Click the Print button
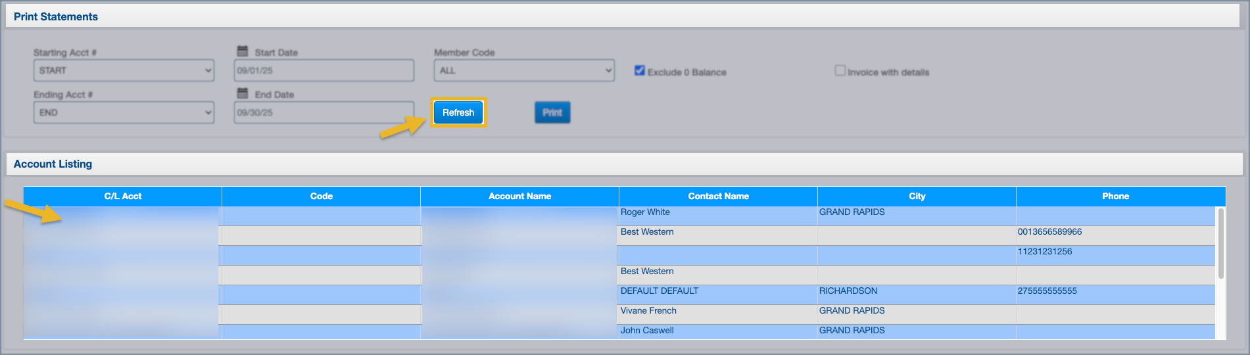1250x355 pixels. tap(552, 112)
